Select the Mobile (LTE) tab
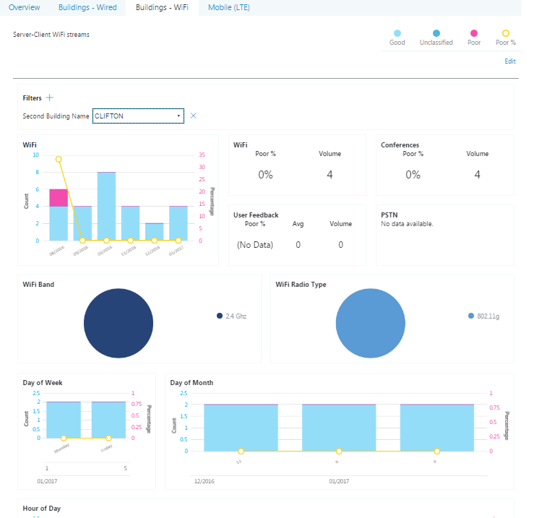This screenshot has width=547, height=518. pyautogui.click(x=228, y=7)
